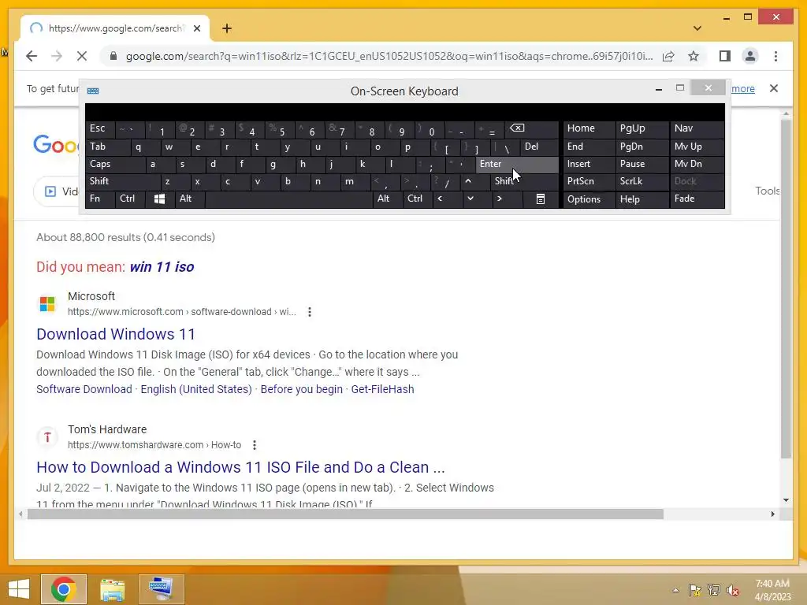Open Software Download sitelink

click(84, 389)
